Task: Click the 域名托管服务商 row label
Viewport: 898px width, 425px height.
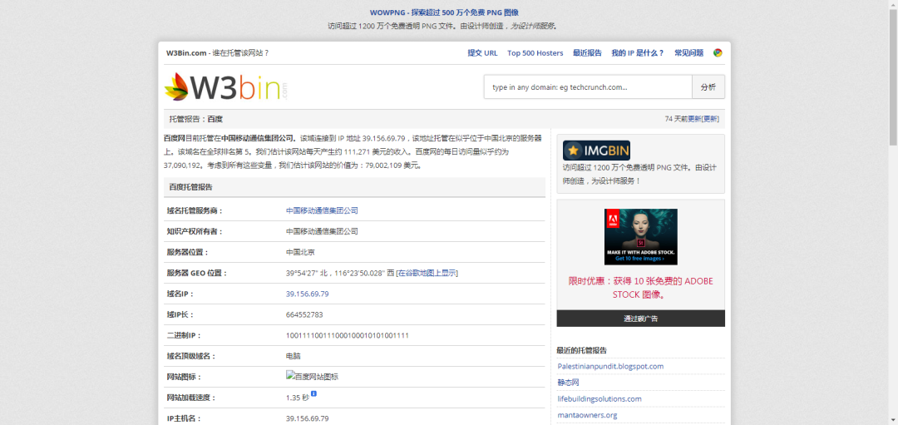Action: pyautogui.click(x=195, y=210)
